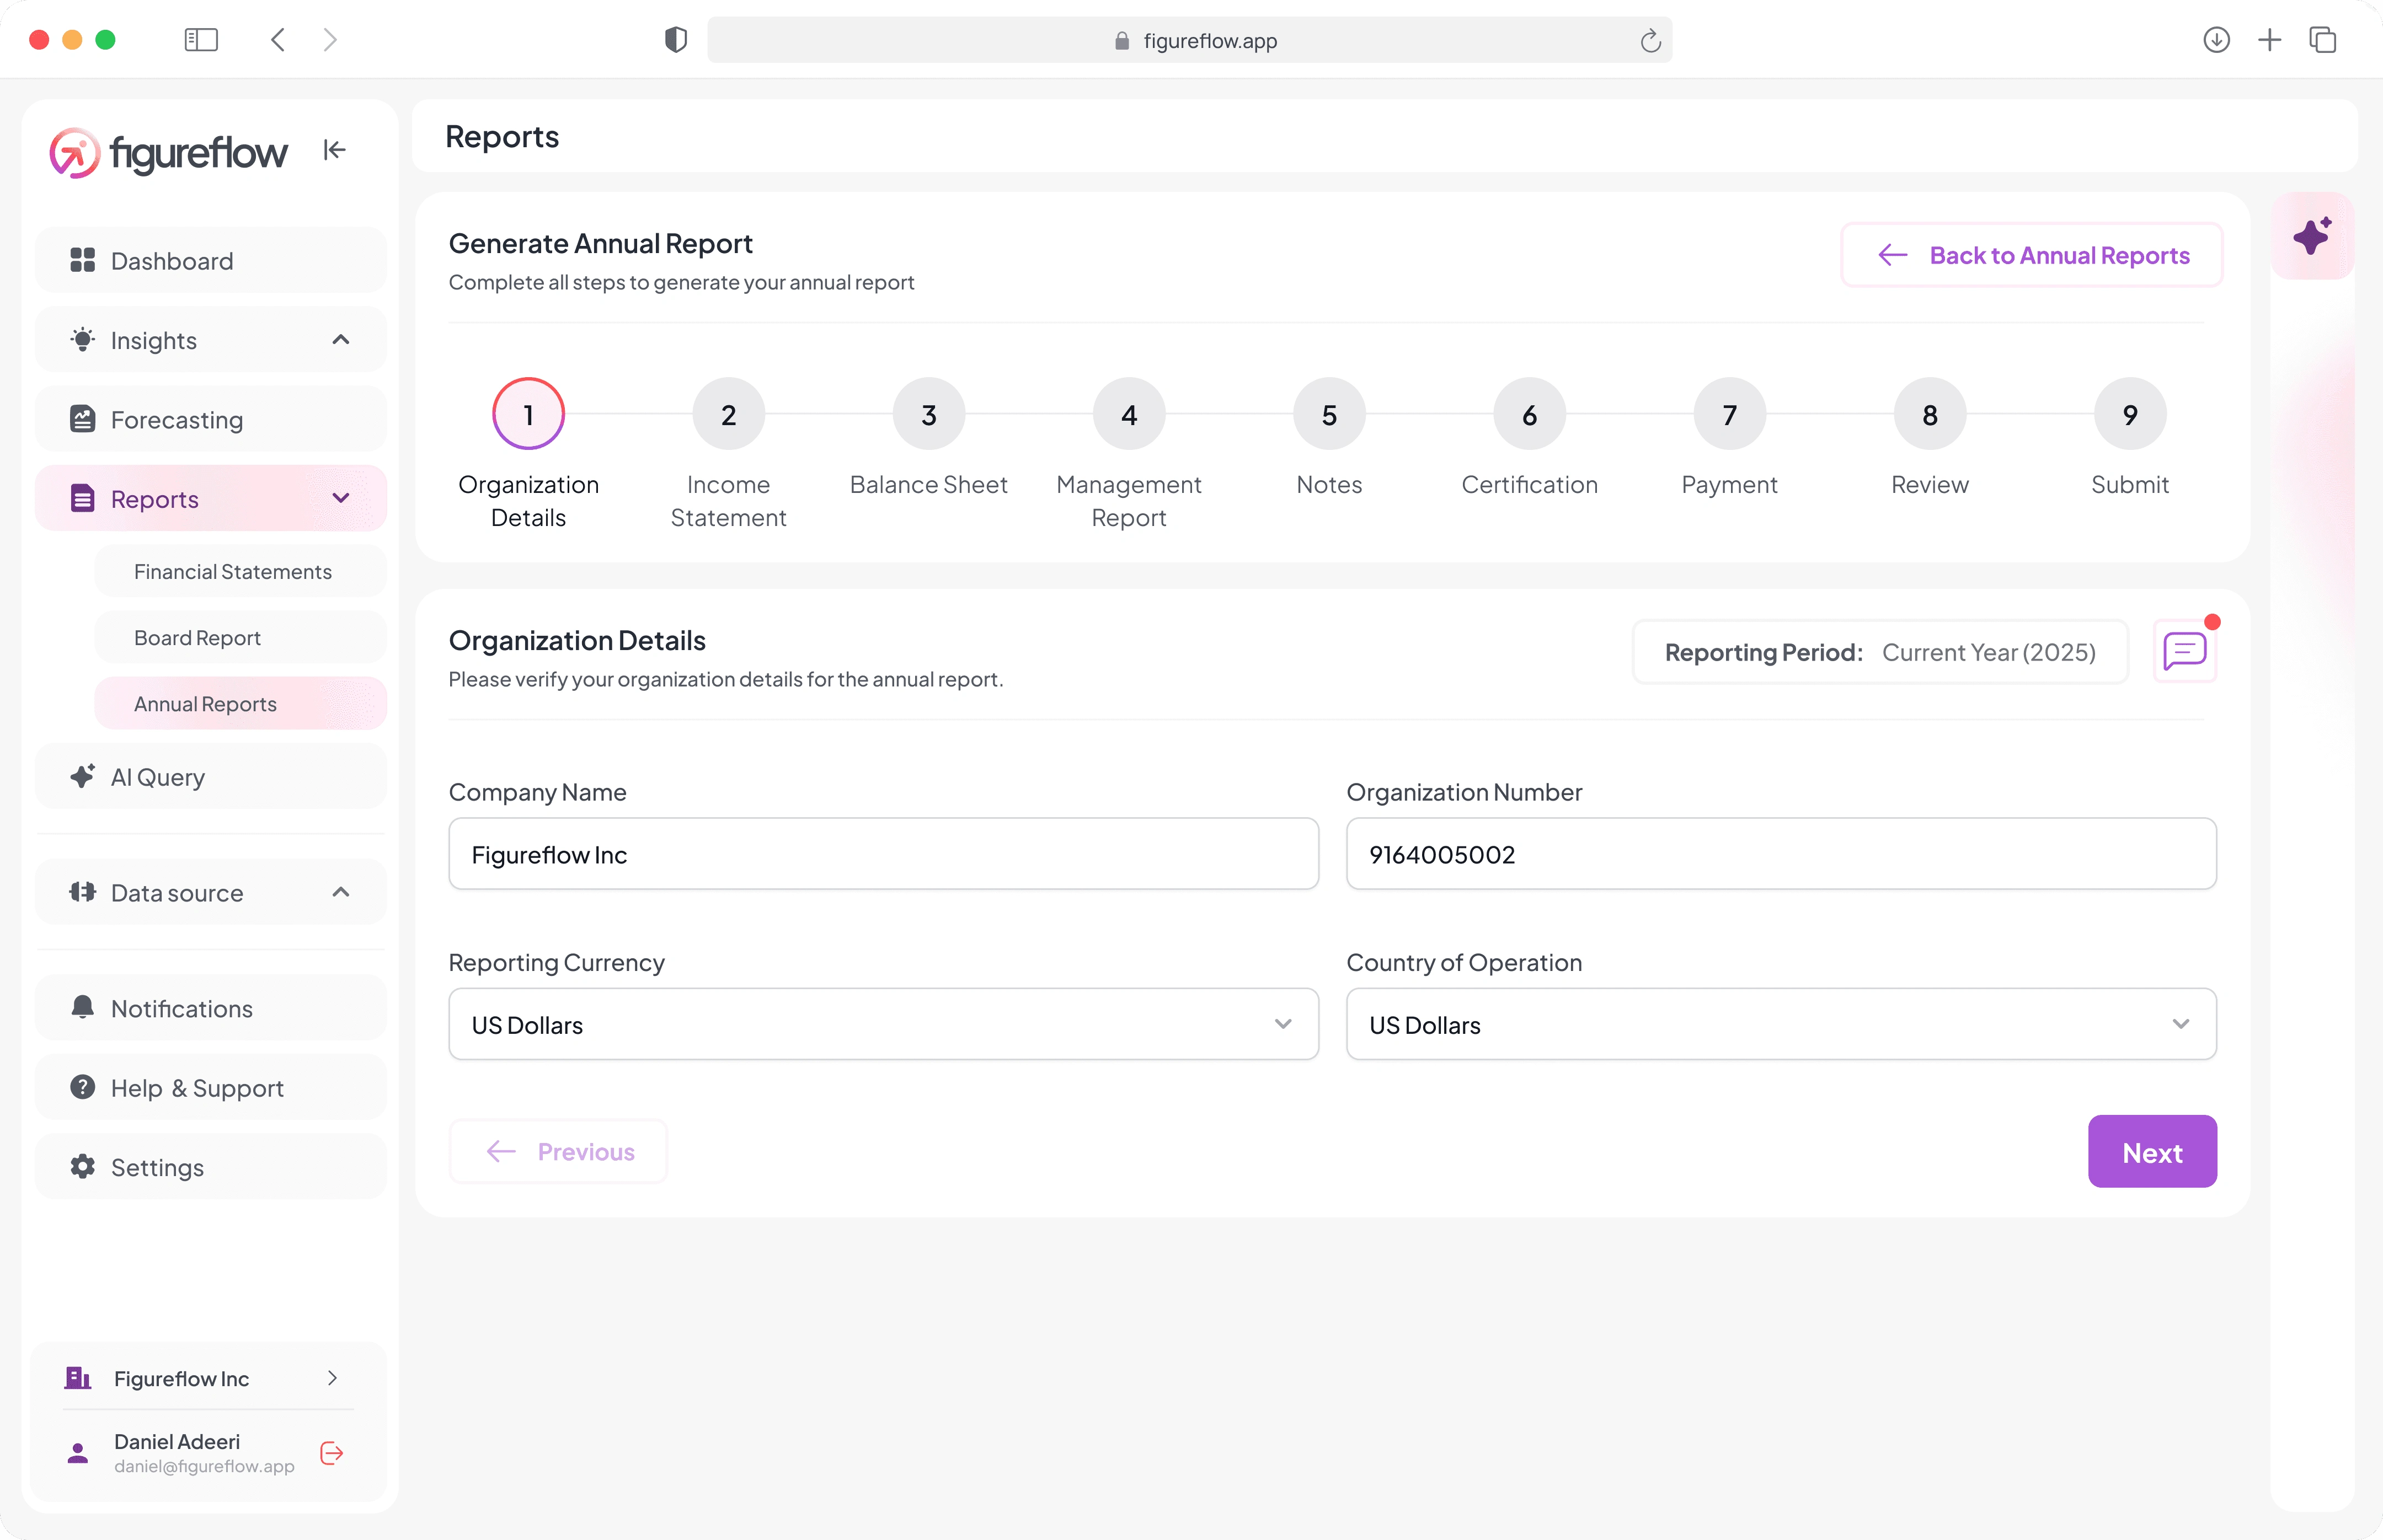Click the Insights lightbulb icon
Viewport: 2383px width, 1540px height.
point(83,339)
